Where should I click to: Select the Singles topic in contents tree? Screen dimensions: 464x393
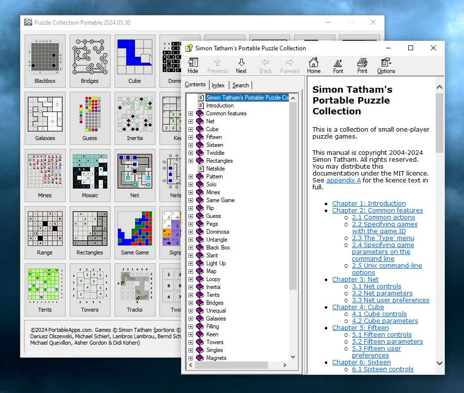pos(214,350)
